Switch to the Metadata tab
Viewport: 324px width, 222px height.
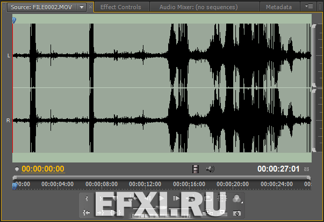(279, 7)
